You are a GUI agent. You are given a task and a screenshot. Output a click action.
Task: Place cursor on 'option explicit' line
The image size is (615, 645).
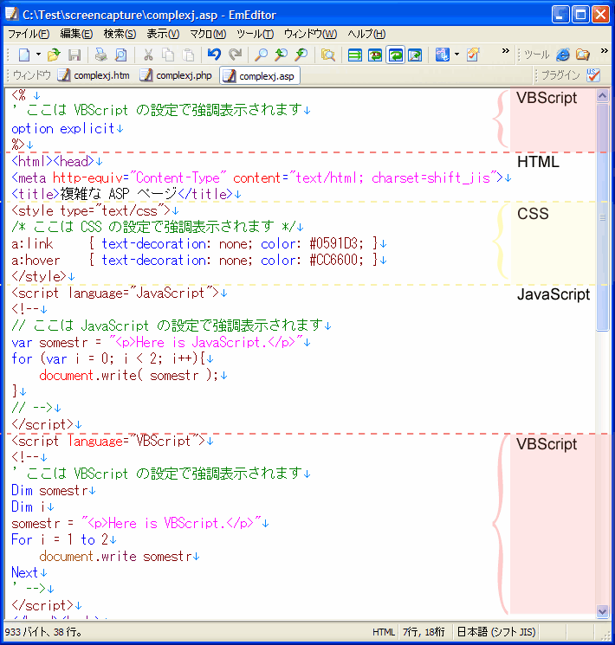pos(63,129)
